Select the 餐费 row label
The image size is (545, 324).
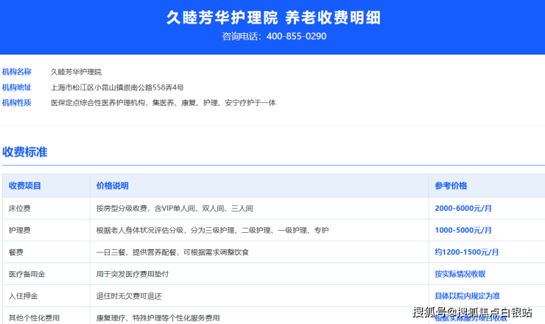point(16,252)
